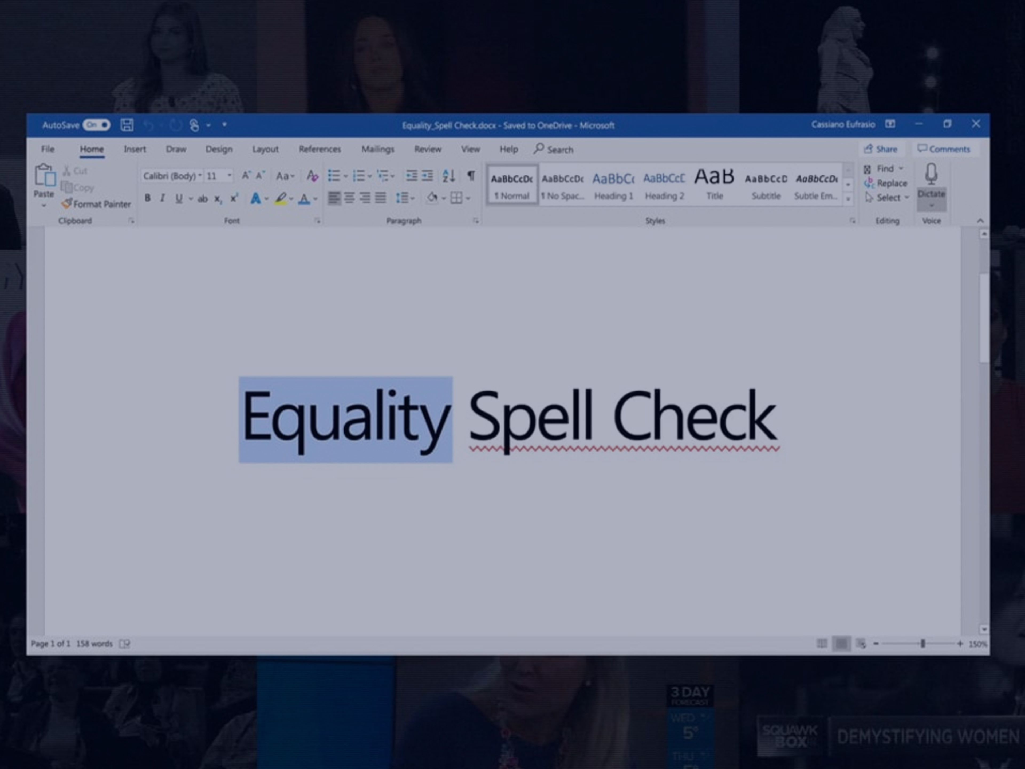Switch to the Insert tab
This screenshot has width=1025, height=769.
pyautogui.click(x=135, y=149)
